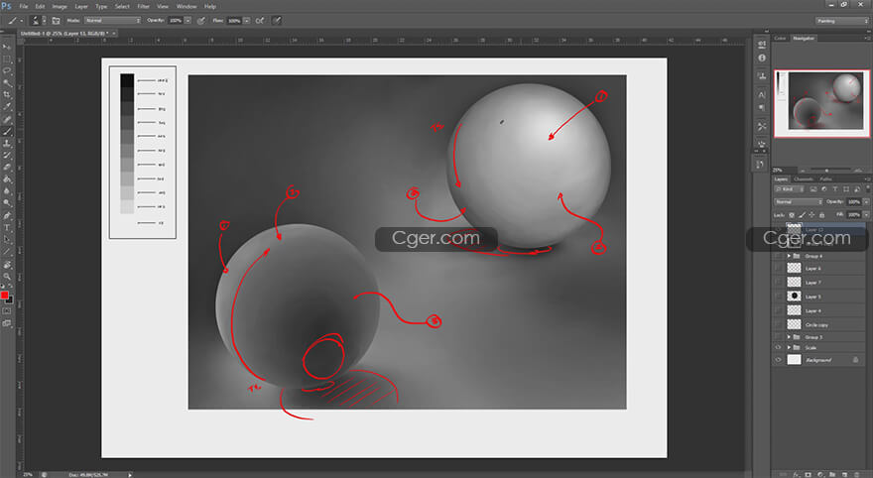
Task: Select the Lasso tool
Action: point(7,71)
